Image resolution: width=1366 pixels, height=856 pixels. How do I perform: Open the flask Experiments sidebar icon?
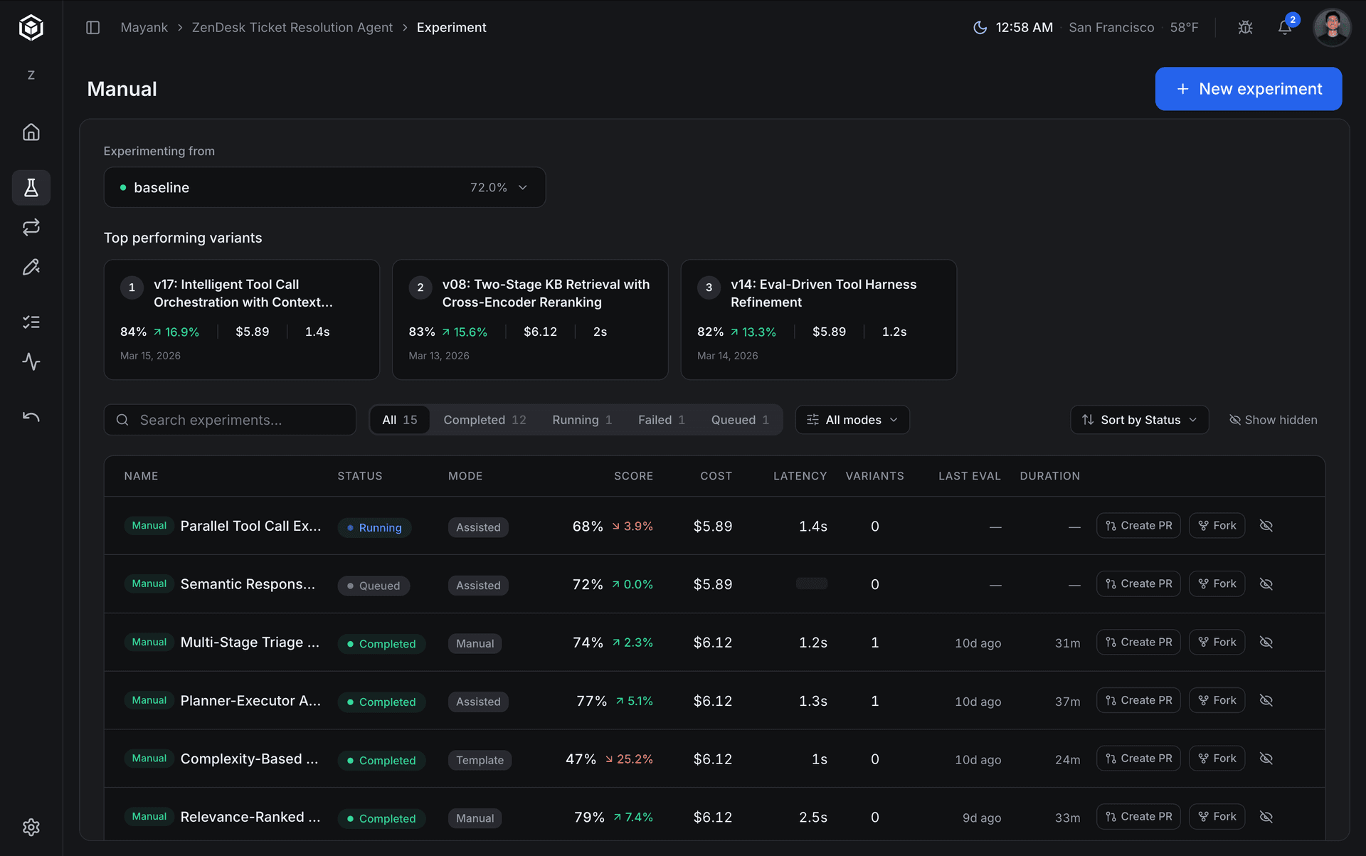coord(31,187)
